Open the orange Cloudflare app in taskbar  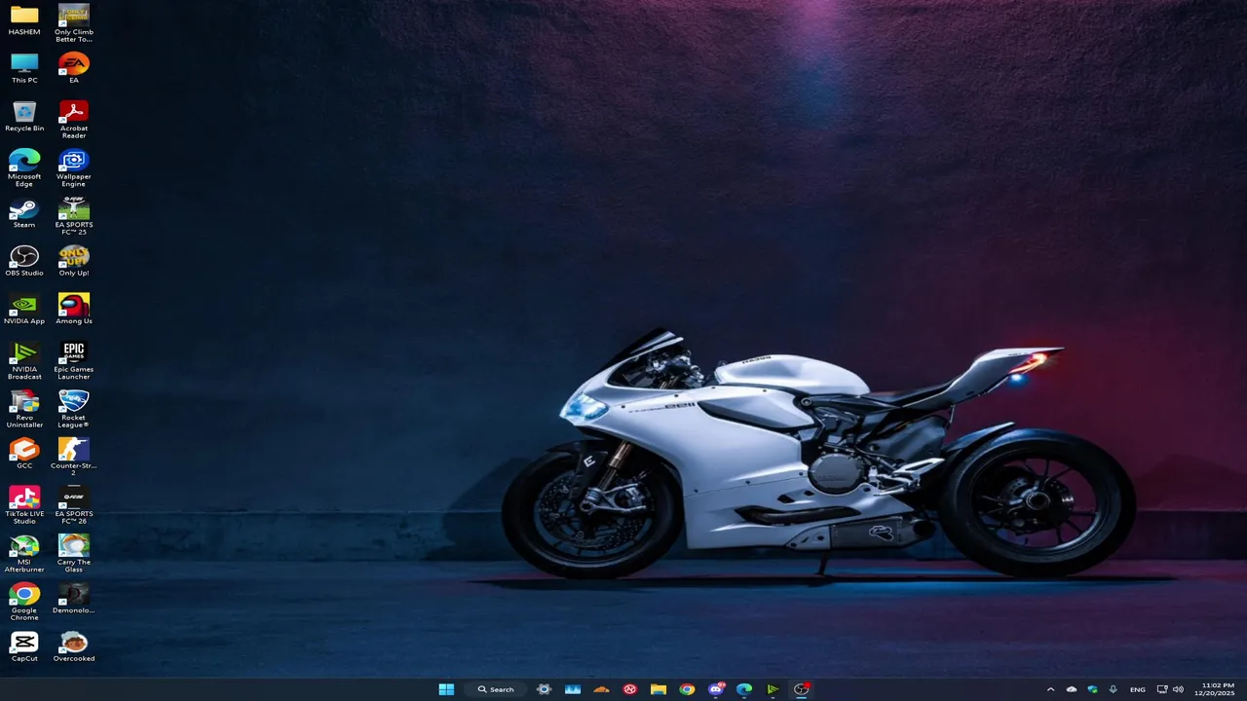coord(601,689)
